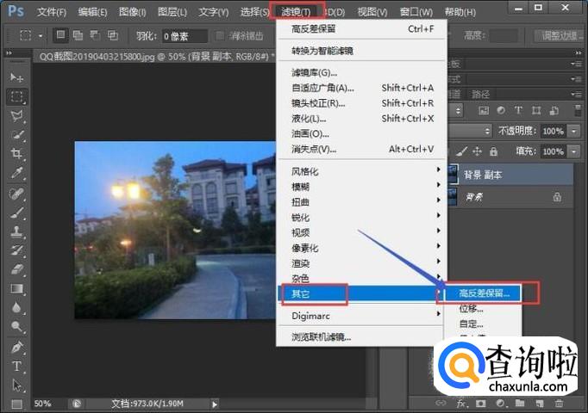Select the Horizontal Type tool
The height and width of the screenshot is (413, 588).
coord(16,366)
